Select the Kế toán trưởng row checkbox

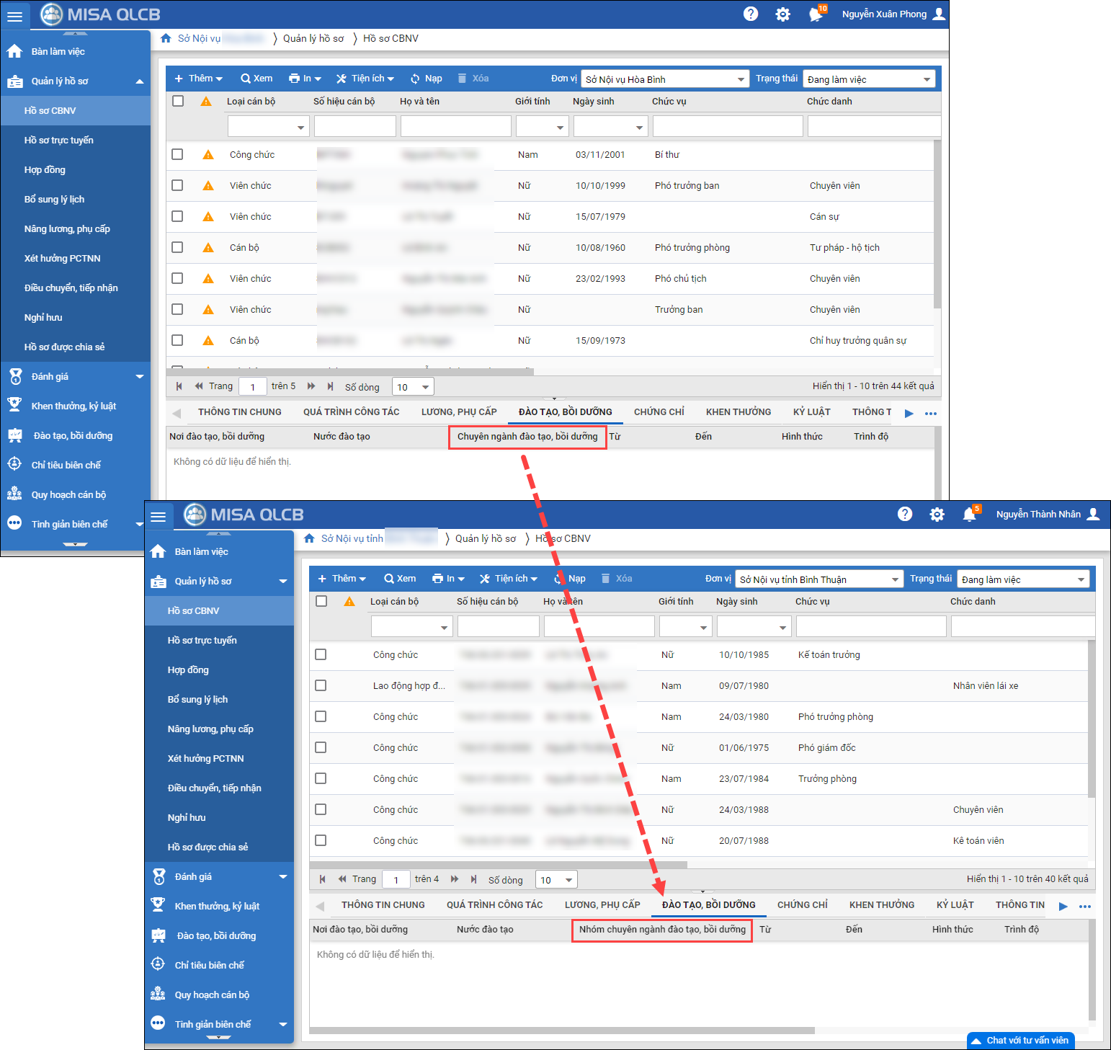click(x=321, y=654)
